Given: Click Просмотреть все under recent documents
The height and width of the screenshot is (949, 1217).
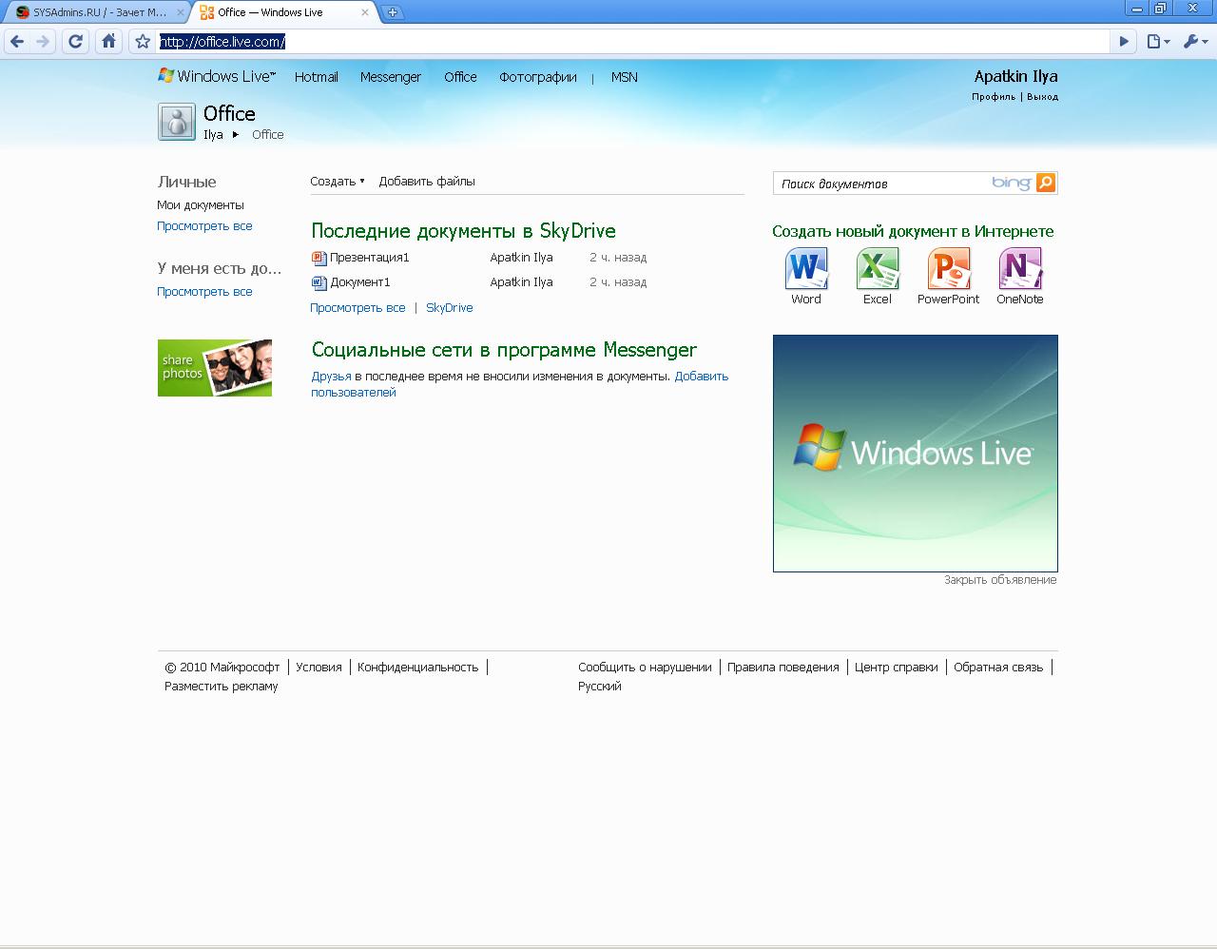Looking at the screenshot, I should click(x=357, y=308).
